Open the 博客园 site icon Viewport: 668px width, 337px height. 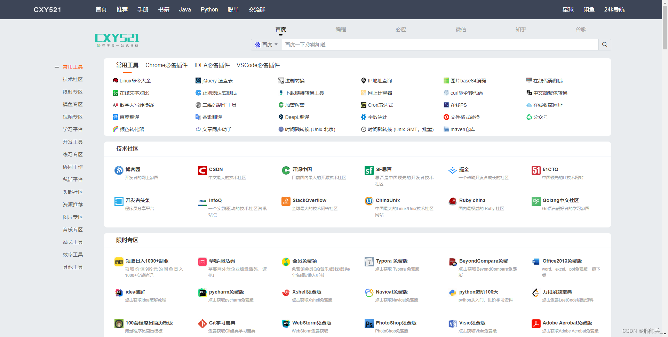click(119, 170)
